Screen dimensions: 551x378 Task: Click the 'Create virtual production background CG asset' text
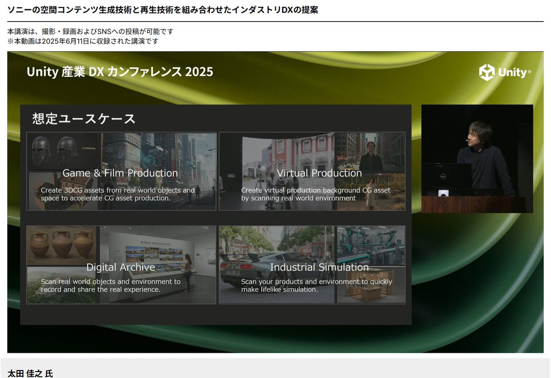[x=316, y=194]
